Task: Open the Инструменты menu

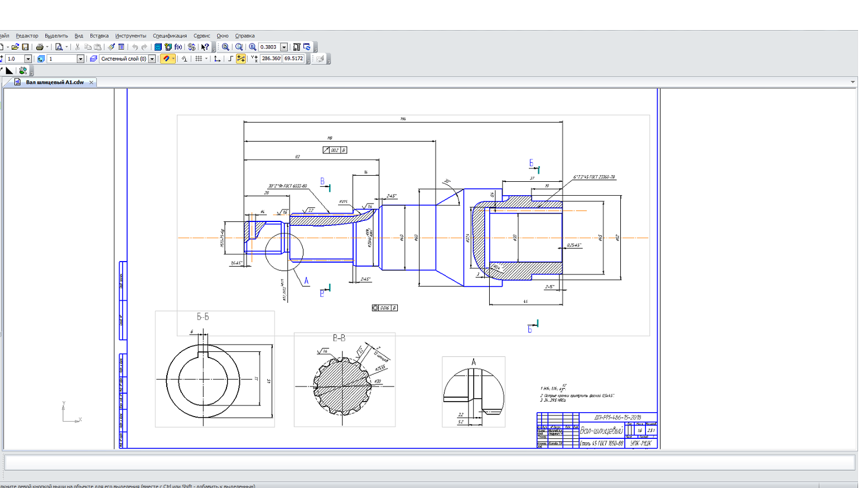Action: tap(131, 36)
